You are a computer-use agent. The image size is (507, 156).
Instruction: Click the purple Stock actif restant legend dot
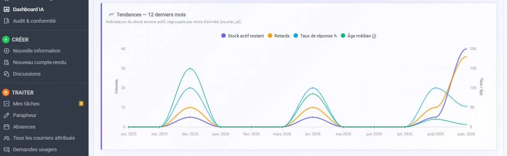pos(223,36)
